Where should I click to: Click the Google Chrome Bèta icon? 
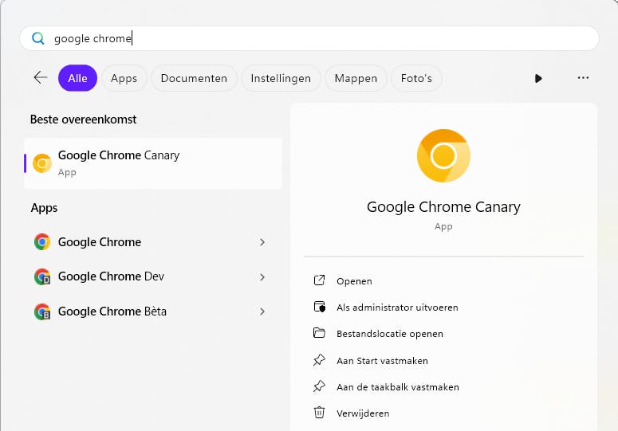pyautogui.click(x=42, y=311)
